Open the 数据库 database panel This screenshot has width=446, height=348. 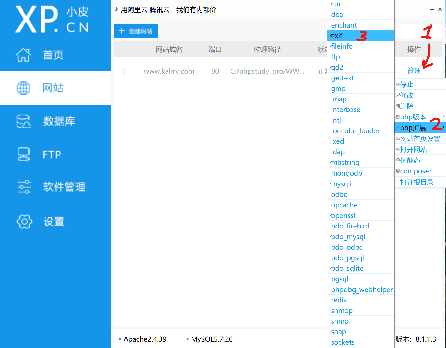click(59, 121)
